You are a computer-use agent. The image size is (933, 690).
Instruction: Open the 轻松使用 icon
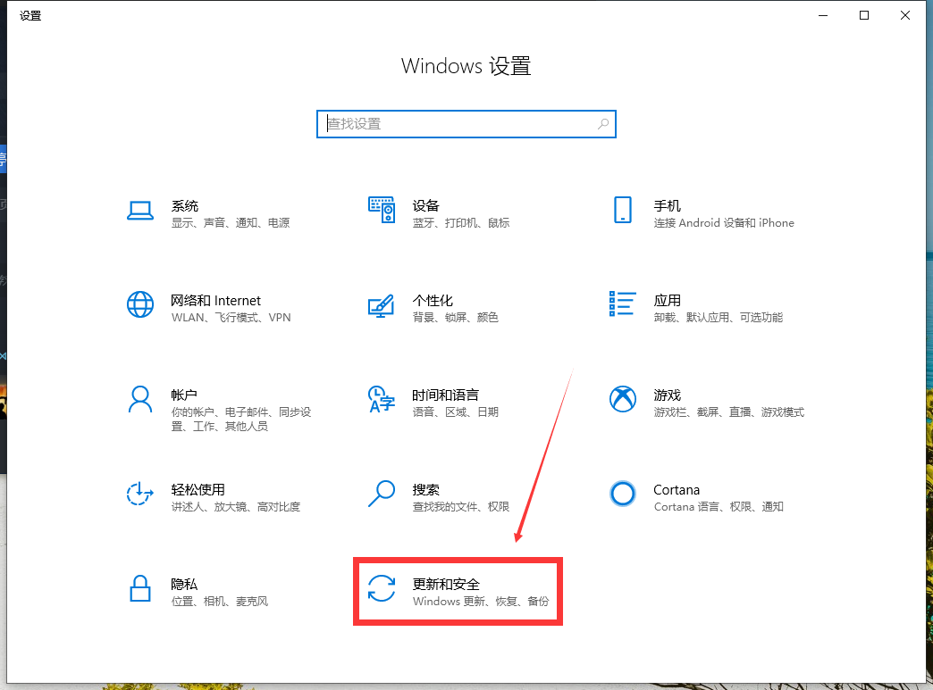coord(140,494)
